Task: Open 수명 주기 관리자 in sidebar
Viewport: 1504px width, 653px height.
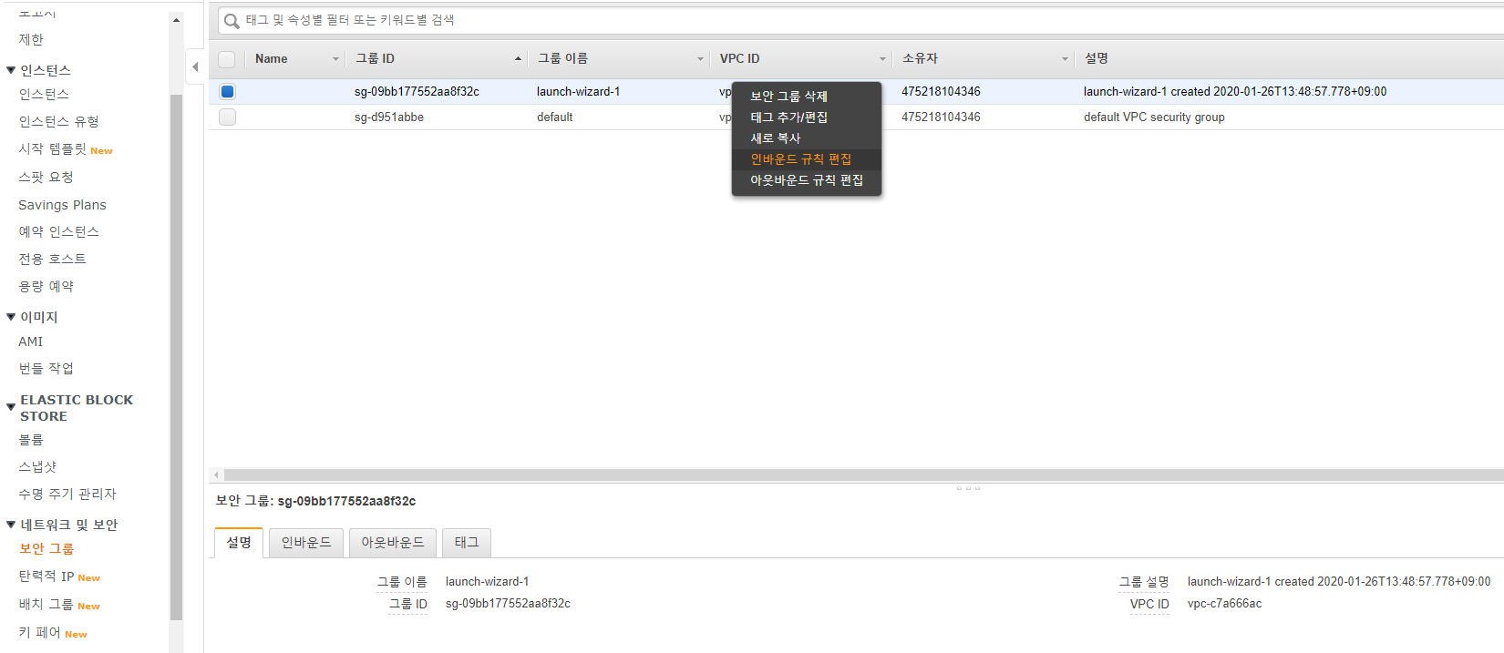Action: [x=67, y=495]
